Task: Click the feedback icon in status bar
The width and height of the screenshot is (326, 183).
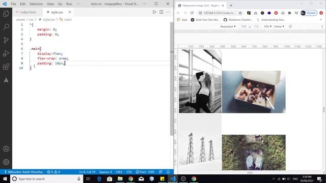Action: (160, 172)
